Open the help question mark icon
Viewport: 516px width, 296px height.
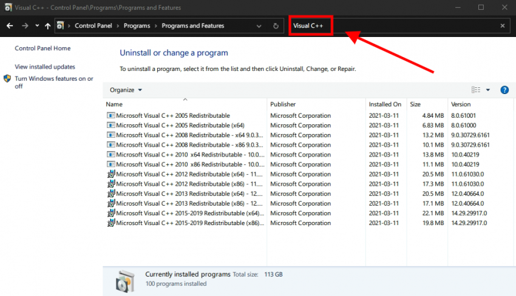tap(504, 90)
